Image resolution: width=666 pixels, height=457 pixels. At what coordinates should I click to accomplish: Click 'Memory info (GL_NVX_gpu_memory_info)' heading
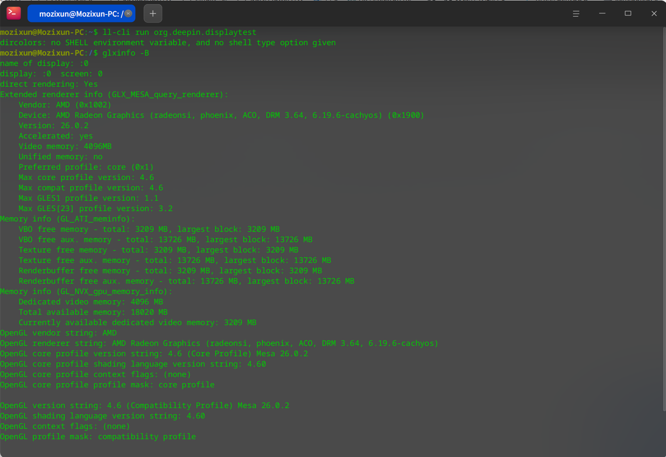coord(86,292)
